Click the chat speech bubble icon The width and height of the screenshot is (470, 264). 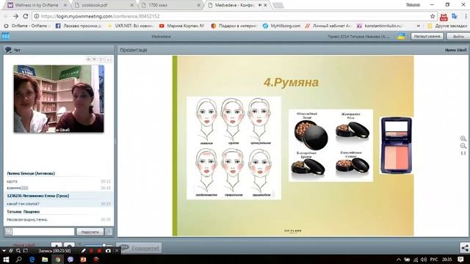point(8,50)
